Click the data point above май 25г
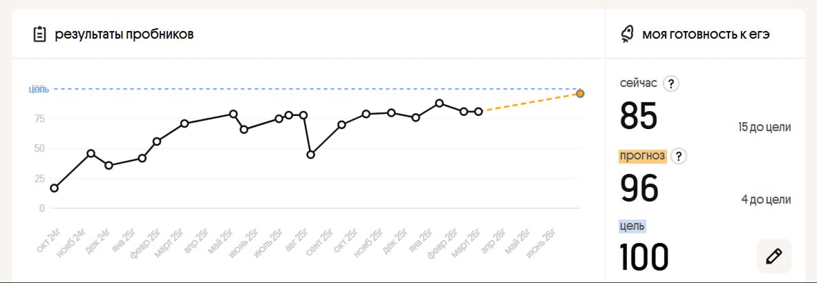Screen dimensions: 817x283 [234, 114]
